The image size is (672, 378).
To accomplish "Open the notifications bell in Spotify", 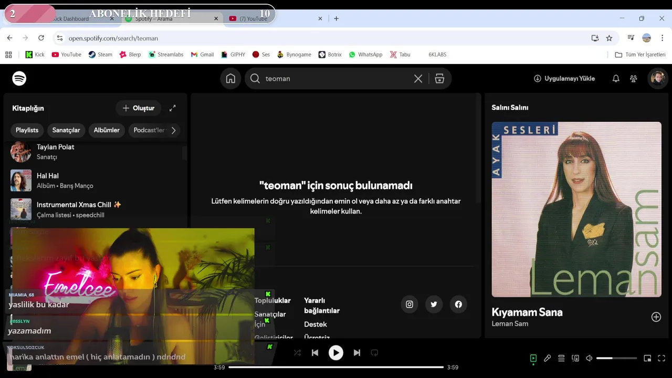I will (x=616, y=79).
